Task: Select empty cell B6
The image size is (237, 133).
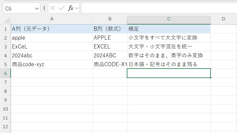Action: click(x=110, y=73)
